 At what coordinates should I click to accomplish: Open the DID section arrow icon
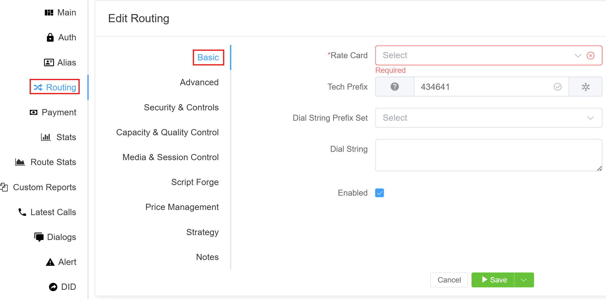click(53, 287)
